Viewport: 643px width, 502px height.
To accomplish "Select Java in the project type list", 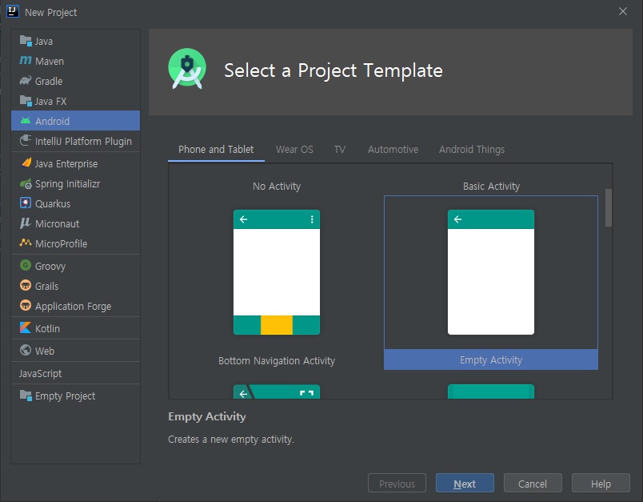I will point(75,41).
